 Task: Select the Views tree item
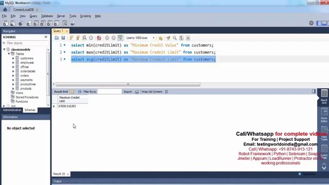click(x=20, y=92)
